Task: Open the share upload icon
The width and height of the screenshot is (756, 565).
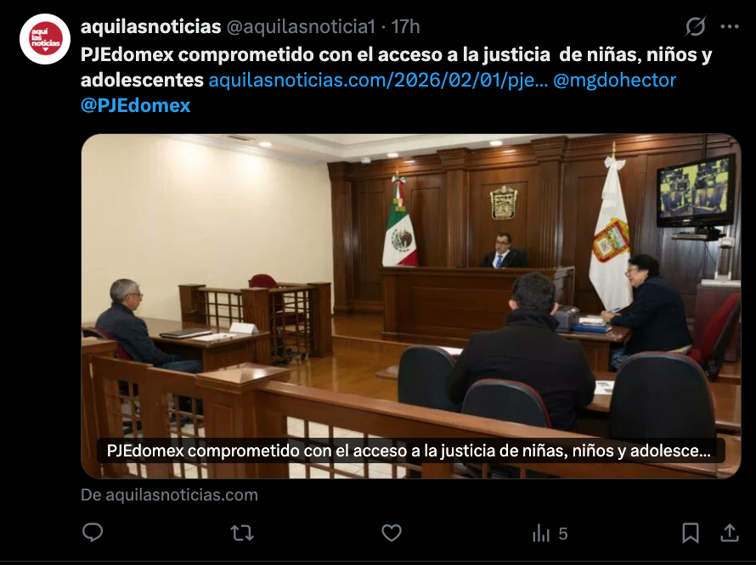Action: click(730, 533)
